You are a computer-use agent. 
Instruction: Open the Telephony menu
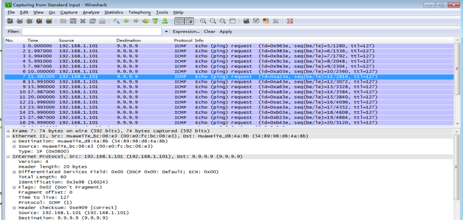[140, 12]
